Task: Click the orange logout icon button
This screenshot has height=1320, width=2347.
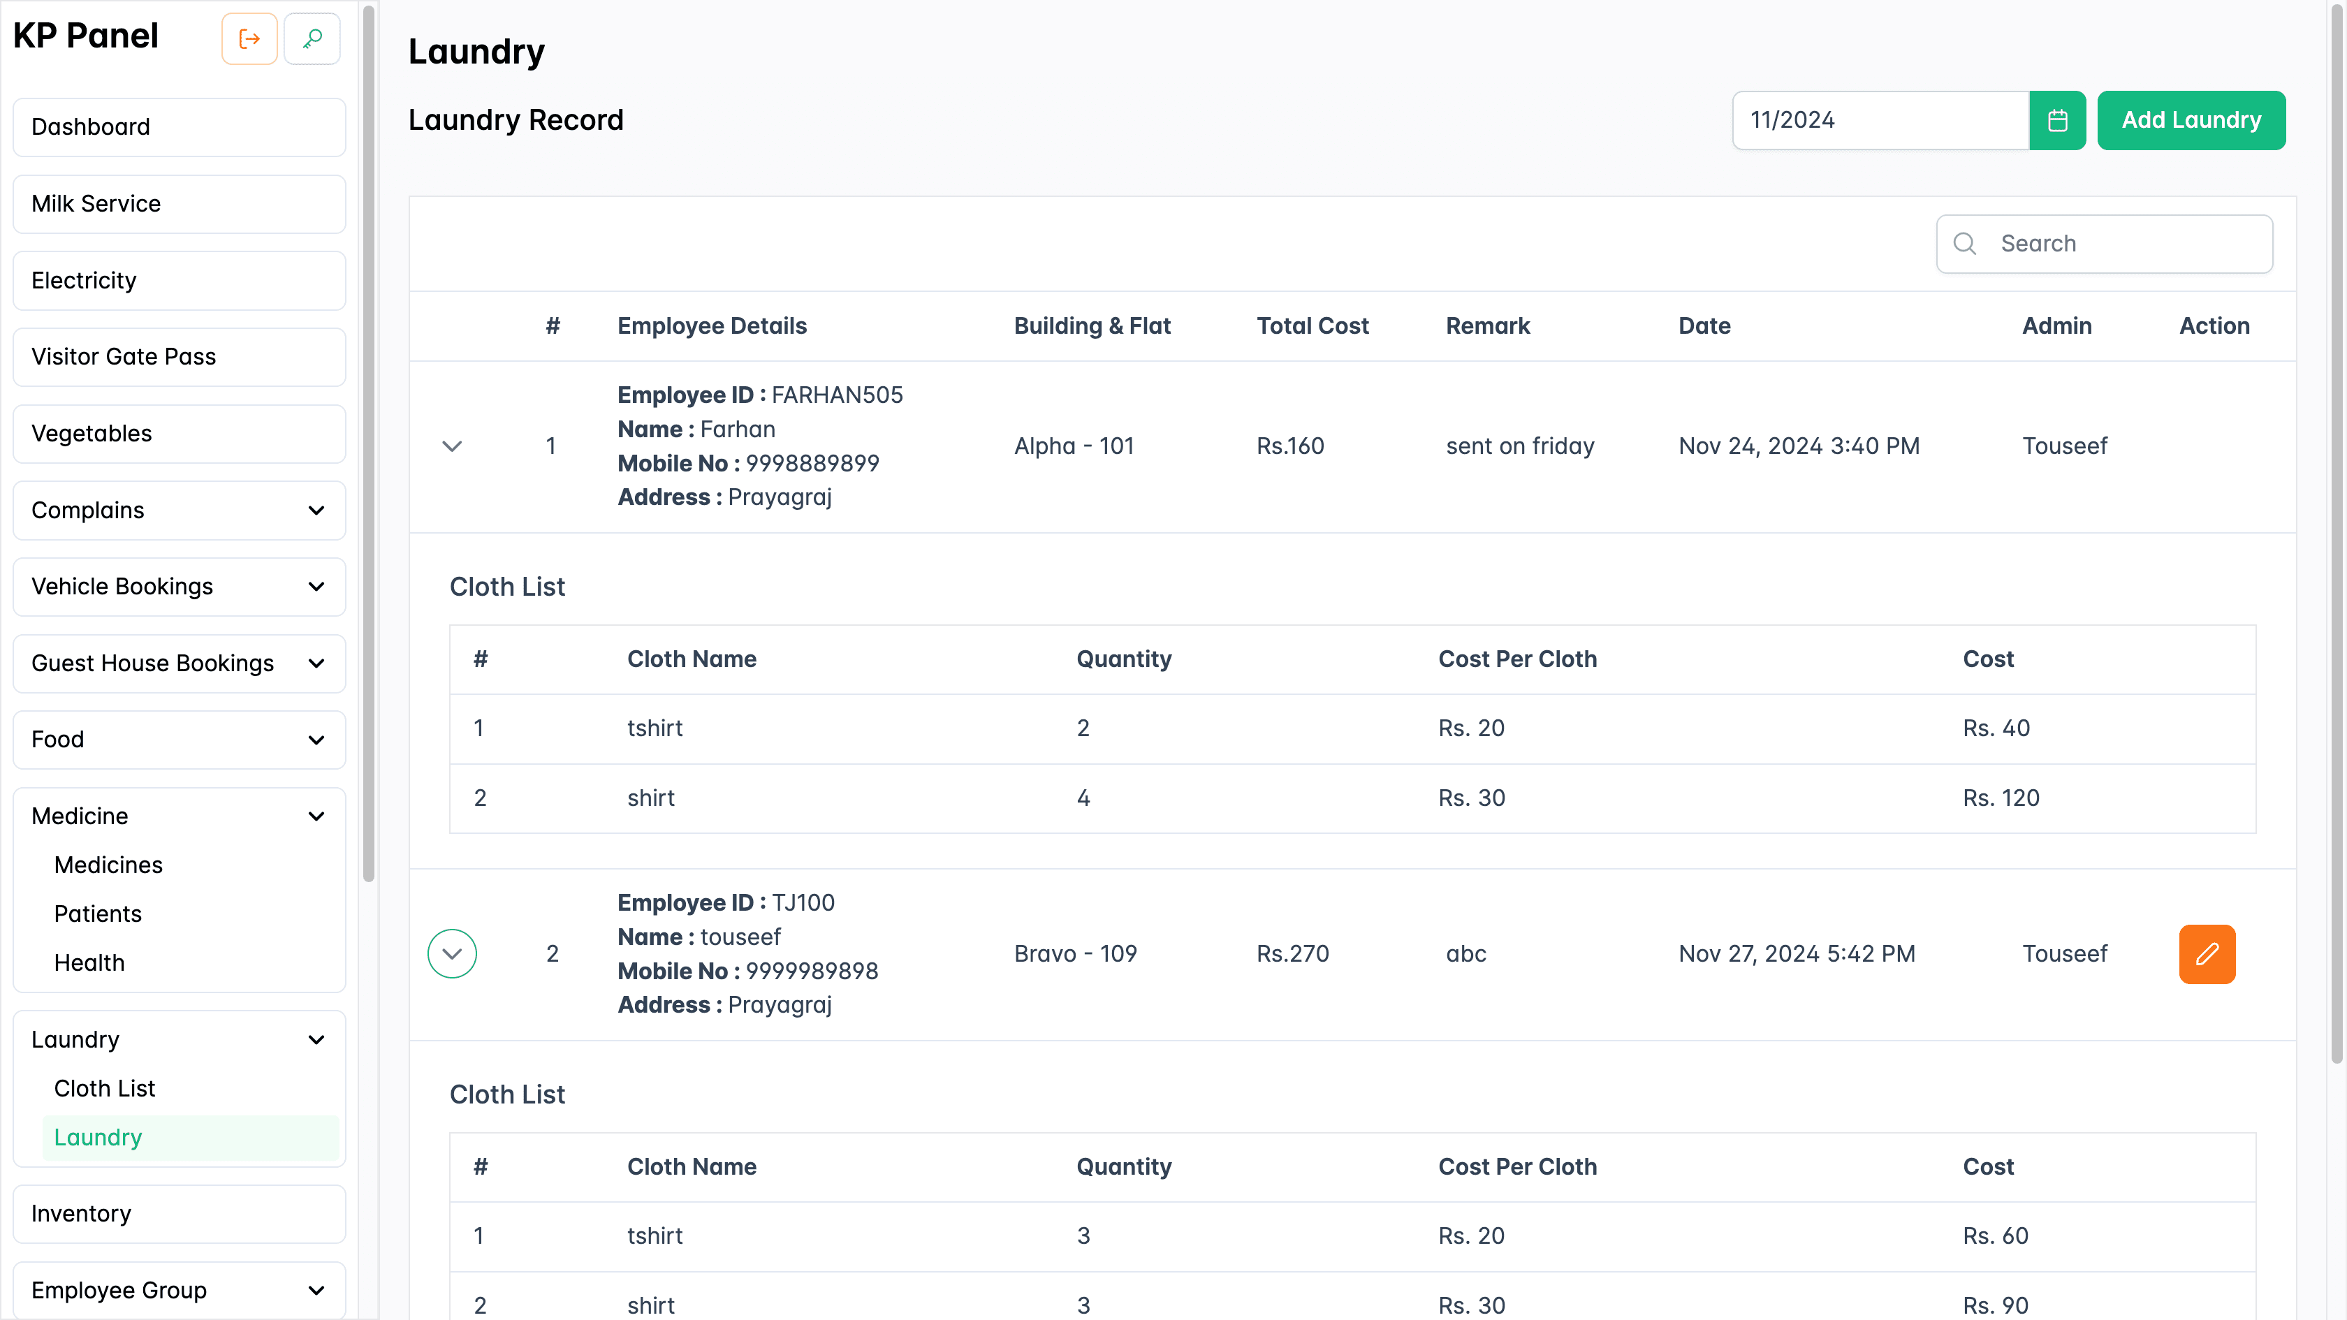Action: (x=249, y=38)
